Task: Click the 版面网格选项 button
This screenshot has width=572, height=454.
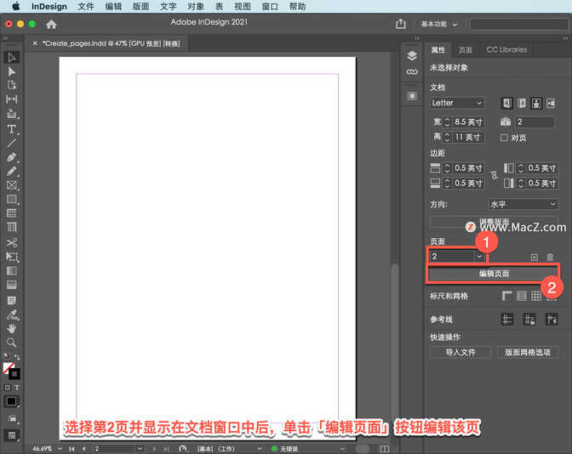Action: [x=528, y=352]
